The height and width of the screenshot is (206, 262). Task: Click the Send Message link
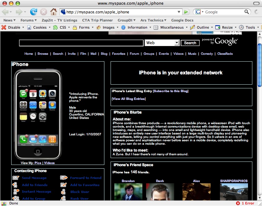point(34,178)
